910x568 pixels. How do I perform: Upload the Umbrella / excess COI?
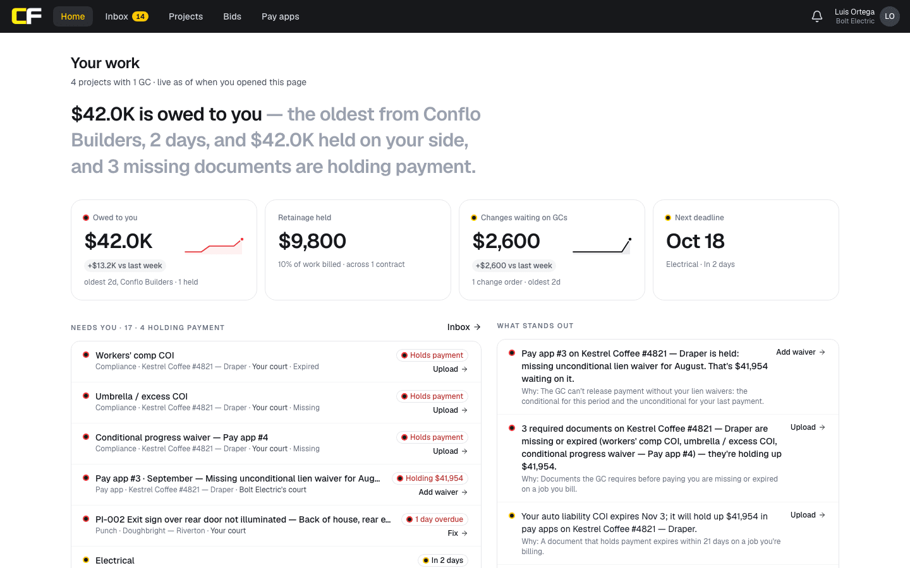click(450, 410)
